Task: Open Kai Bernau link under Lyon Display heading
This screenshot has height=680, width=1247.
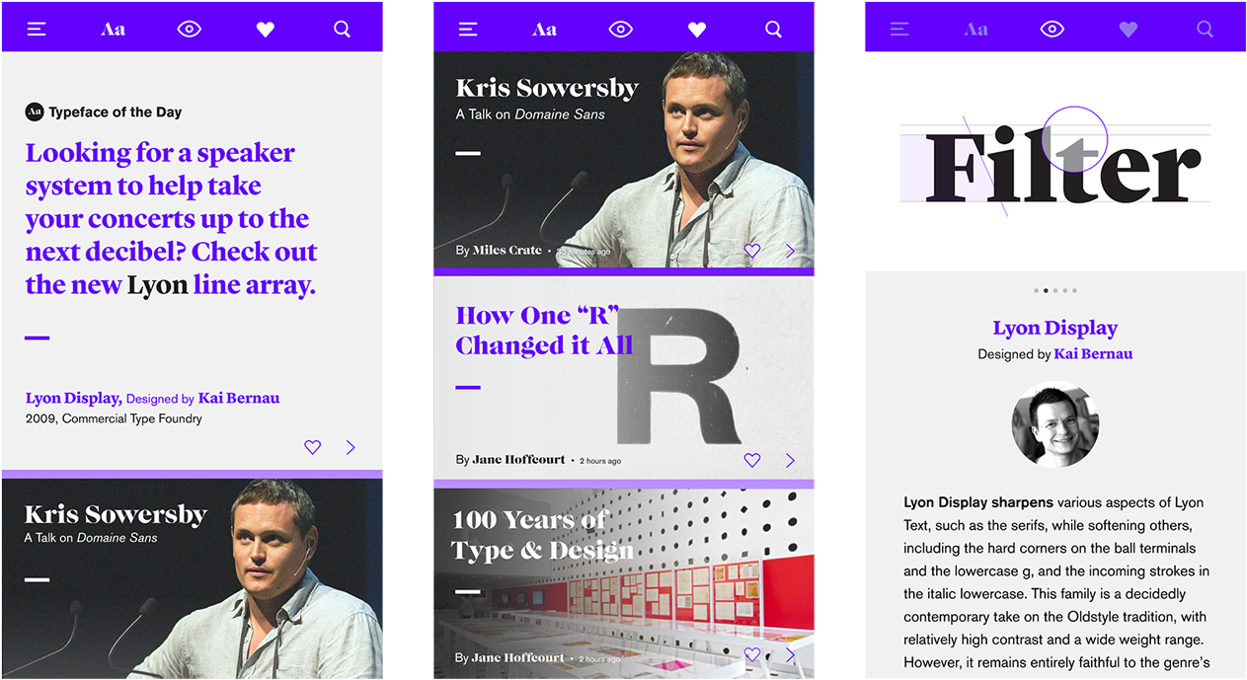Action: pos(1093,353)
